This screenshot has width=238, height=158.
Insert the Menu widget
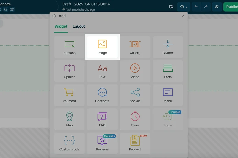(x=168, y=95)
